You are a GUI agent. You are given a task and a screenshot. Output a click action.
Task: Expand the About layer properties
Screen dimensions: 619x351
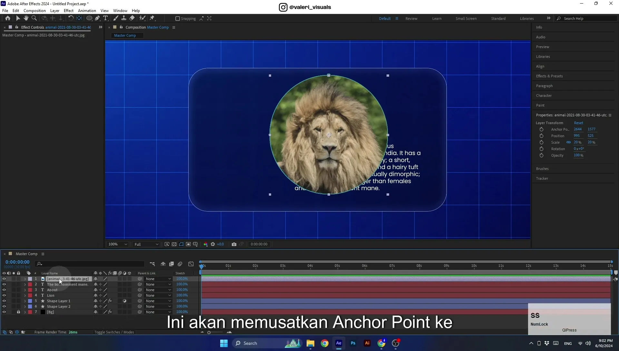tap(25, 290)
